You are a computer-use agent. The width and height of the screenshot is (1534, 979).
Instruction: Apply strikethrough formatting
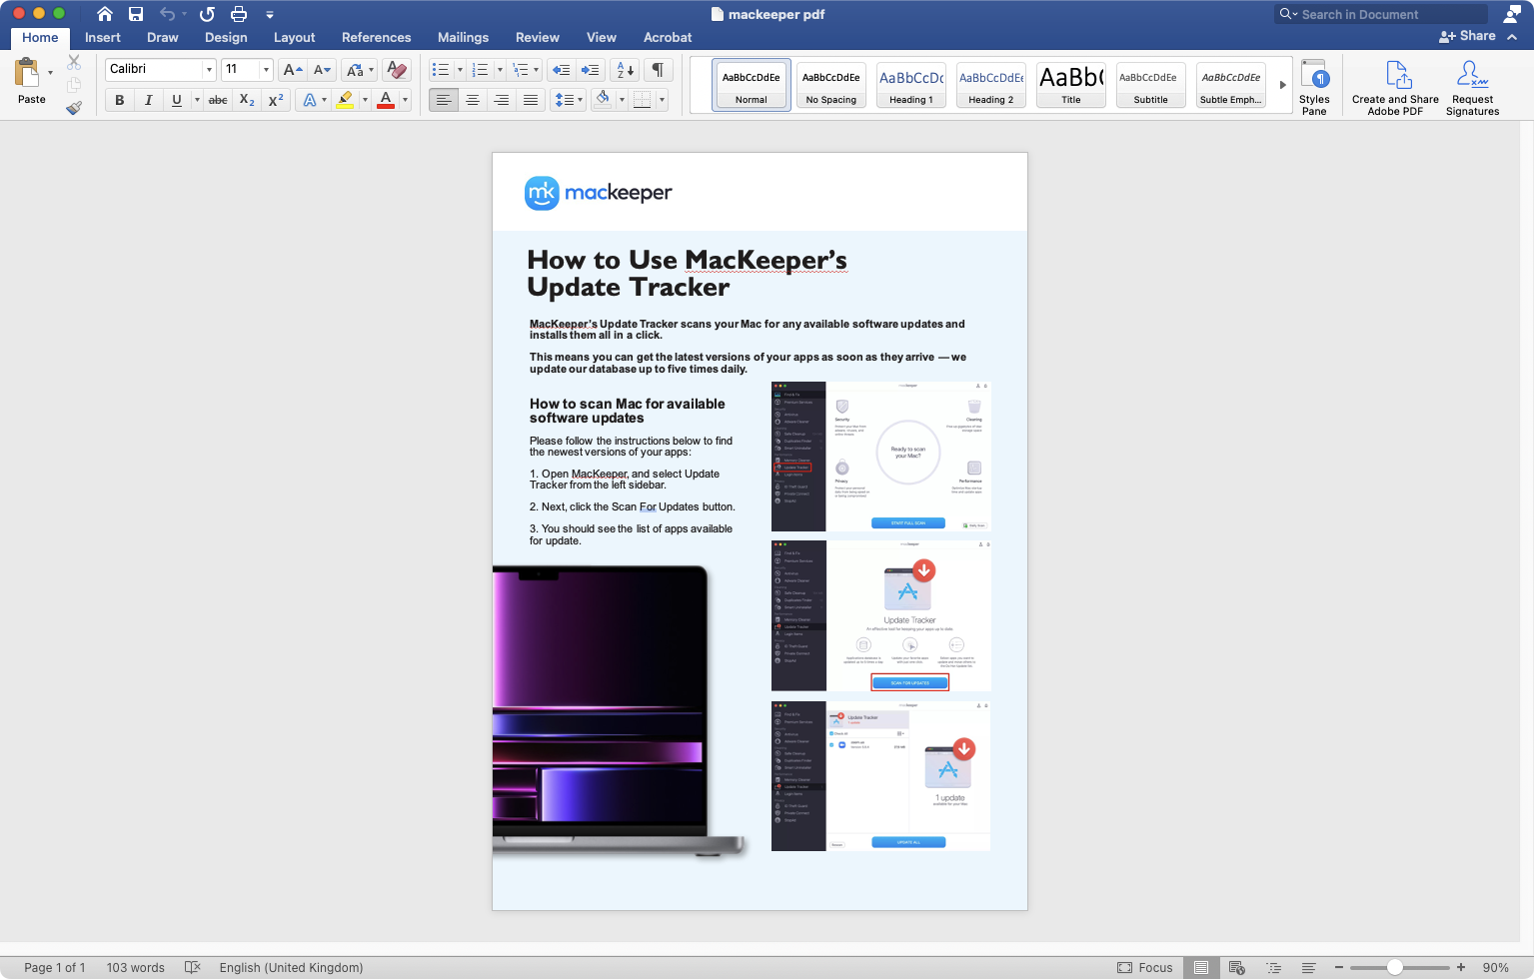point(218,100)
